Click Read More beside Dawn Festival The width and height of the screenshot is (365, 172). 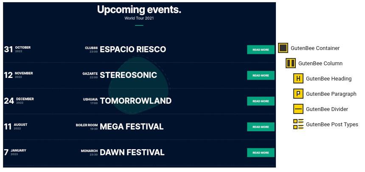(261, 153)
